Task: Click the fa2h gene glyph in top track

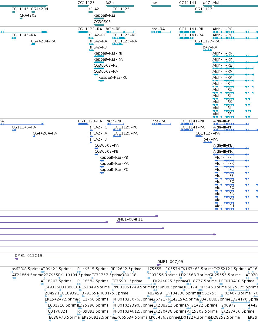Action: 120,6
